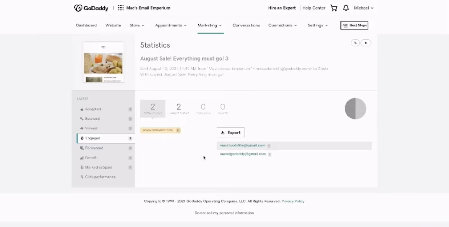Viewport: 449px width, 227px height.
Task: Select the Bounced stats row
Action: 106,119
